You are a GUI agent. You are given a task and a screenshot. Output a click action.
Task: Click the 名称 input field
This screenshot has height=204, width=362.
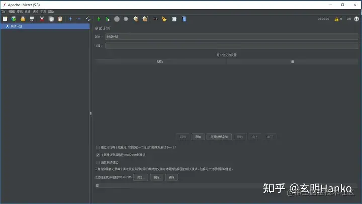232,37
